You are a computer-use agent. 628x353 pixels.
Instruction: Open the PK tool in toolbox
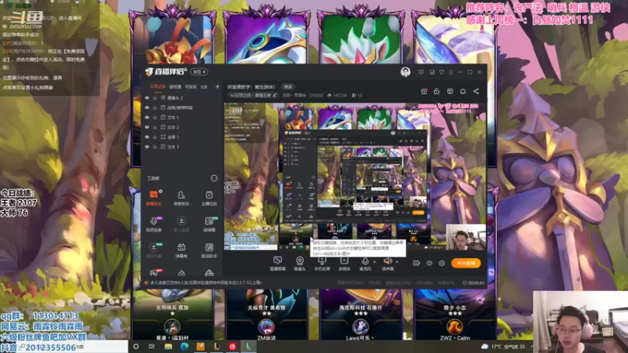(x=153, y=273)
